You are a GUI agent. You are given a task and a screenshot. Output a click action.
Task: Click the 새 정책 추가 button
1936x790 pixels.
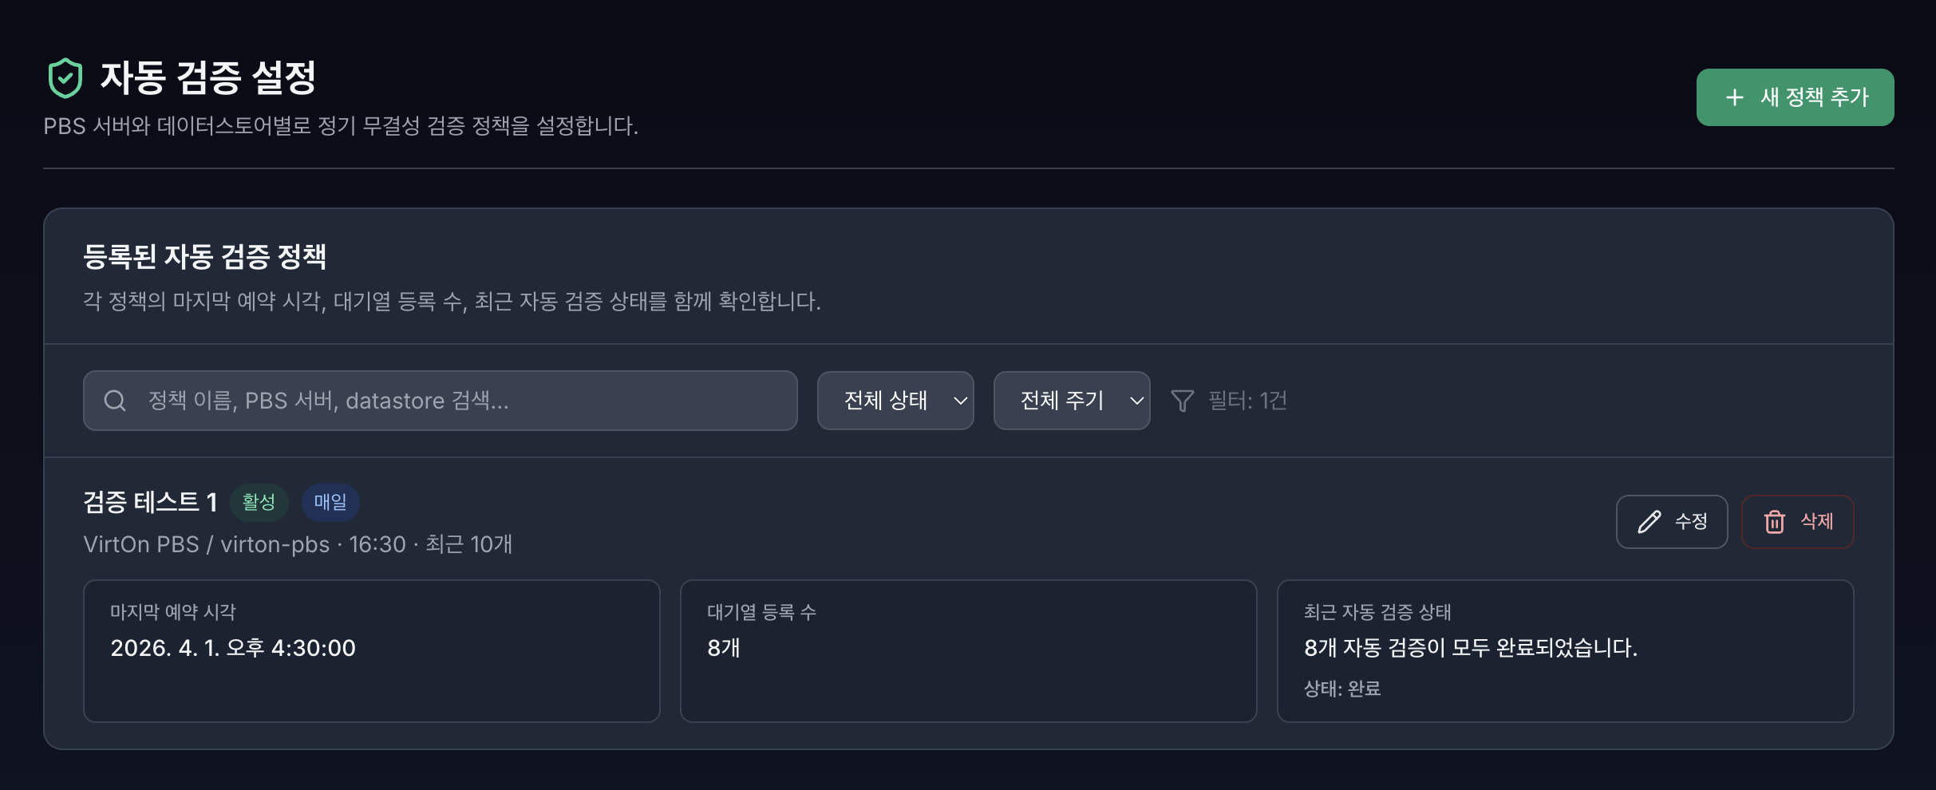click(1795, 97)
